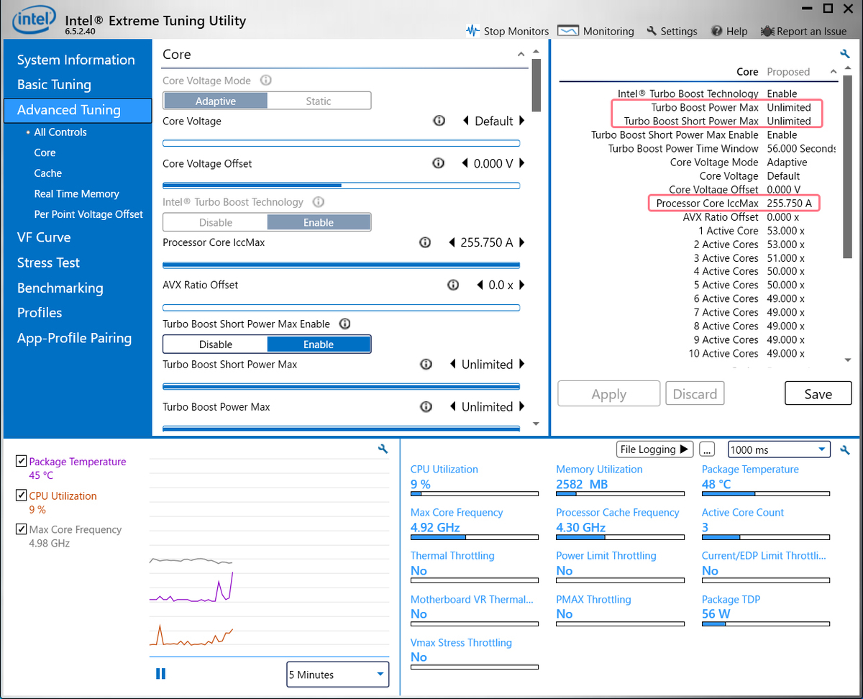Decrease Core Voltage with left arrow
Image resolution: width=863 pixels, height=699 pixels.
(465, 121)
